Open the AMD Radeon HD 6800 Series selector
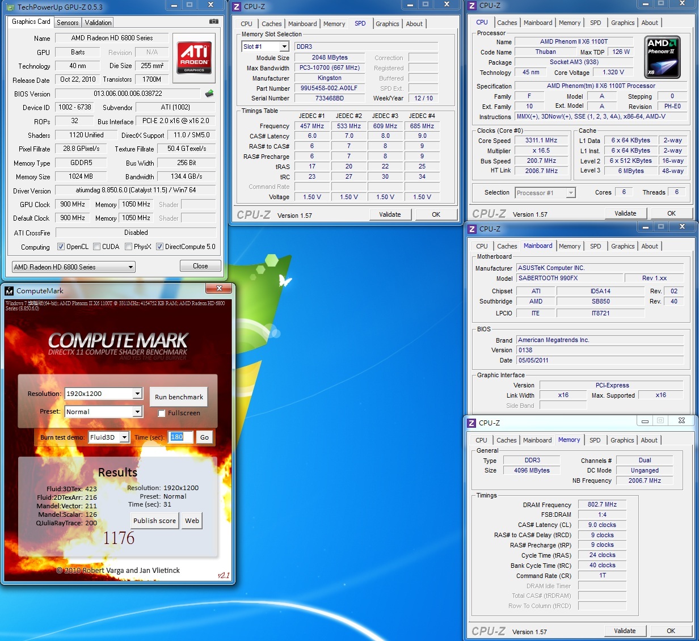 130,267
